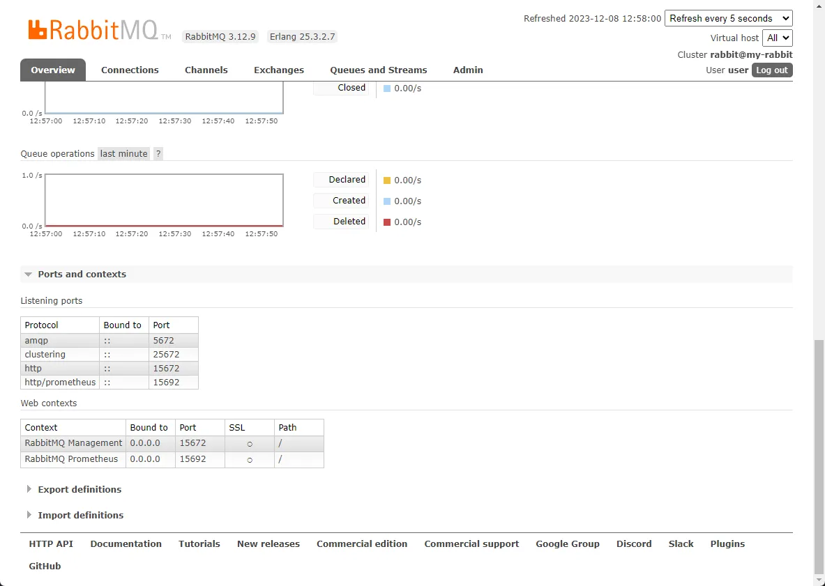Open the Virtual host dropdown
Viewport: 825px width, 586px height.
[777, 38]
